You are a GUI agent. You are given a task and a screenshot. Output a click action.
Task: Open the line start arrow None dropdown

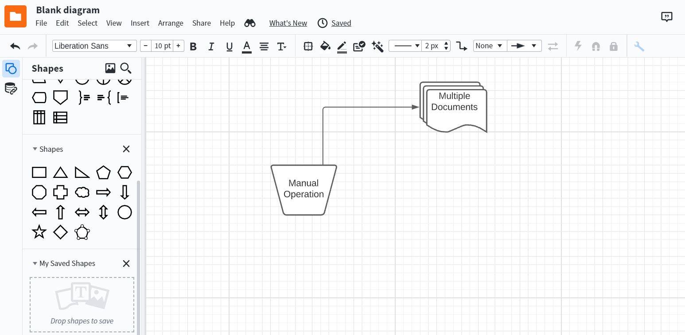(x=489, y=46)
